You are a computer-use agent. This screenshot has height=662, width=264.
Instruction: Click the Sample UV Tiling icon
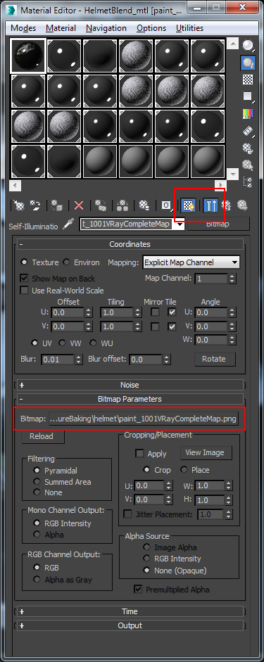click(248, 96)
